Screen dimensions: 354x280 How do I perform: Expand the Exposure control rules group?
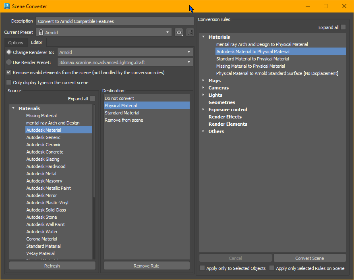(203, 109)
